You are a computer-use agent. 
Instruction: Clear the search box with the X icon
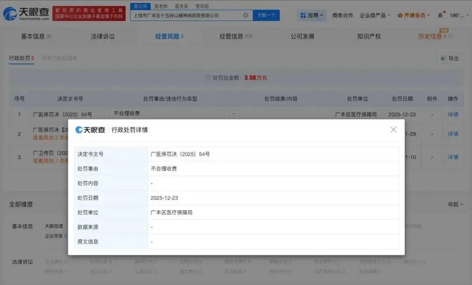(246, 15)
